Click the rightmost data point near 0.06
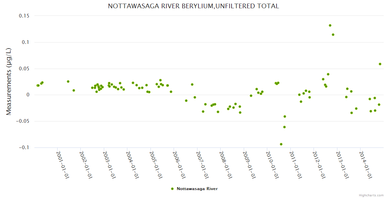The image size is (387, 198). tap(380, 64)
